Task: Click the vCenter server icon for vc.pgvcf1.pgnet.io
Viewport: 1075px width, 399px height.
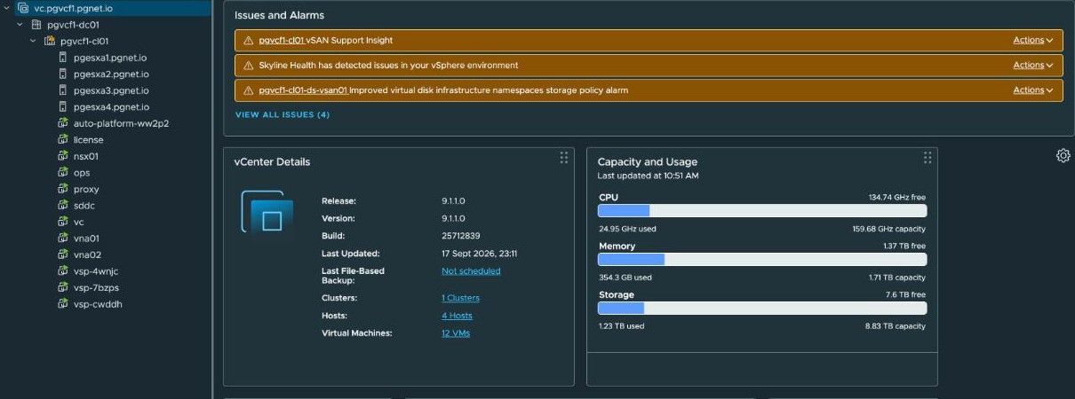Action: [23, 8]
